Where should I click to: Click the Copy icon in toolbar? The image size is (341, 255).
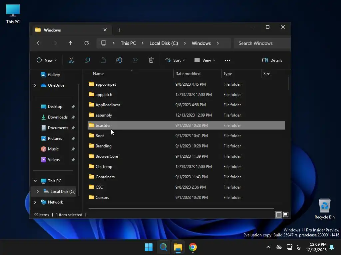point(87,60)
